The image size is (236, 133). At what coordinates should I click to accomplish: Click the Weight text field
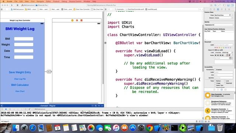pyautogui.click(x=24, y=44)
